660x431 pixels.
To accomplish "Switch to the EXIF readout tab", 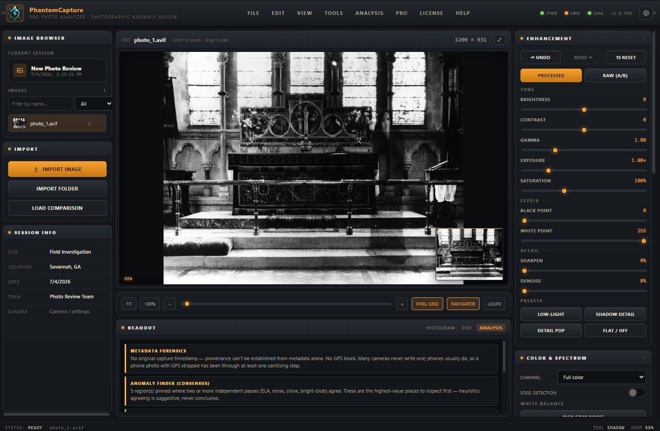I will click(x=467, y=328).
